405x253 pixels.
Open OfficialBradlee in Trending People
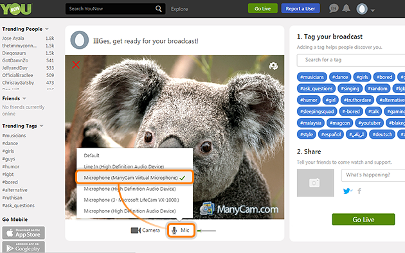(x=17, y=75)
